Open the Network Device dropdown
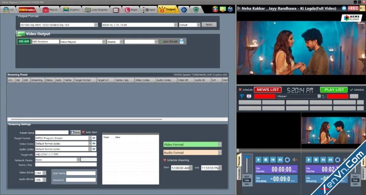This screenshot has width=366, height=195. pos(78,160)
